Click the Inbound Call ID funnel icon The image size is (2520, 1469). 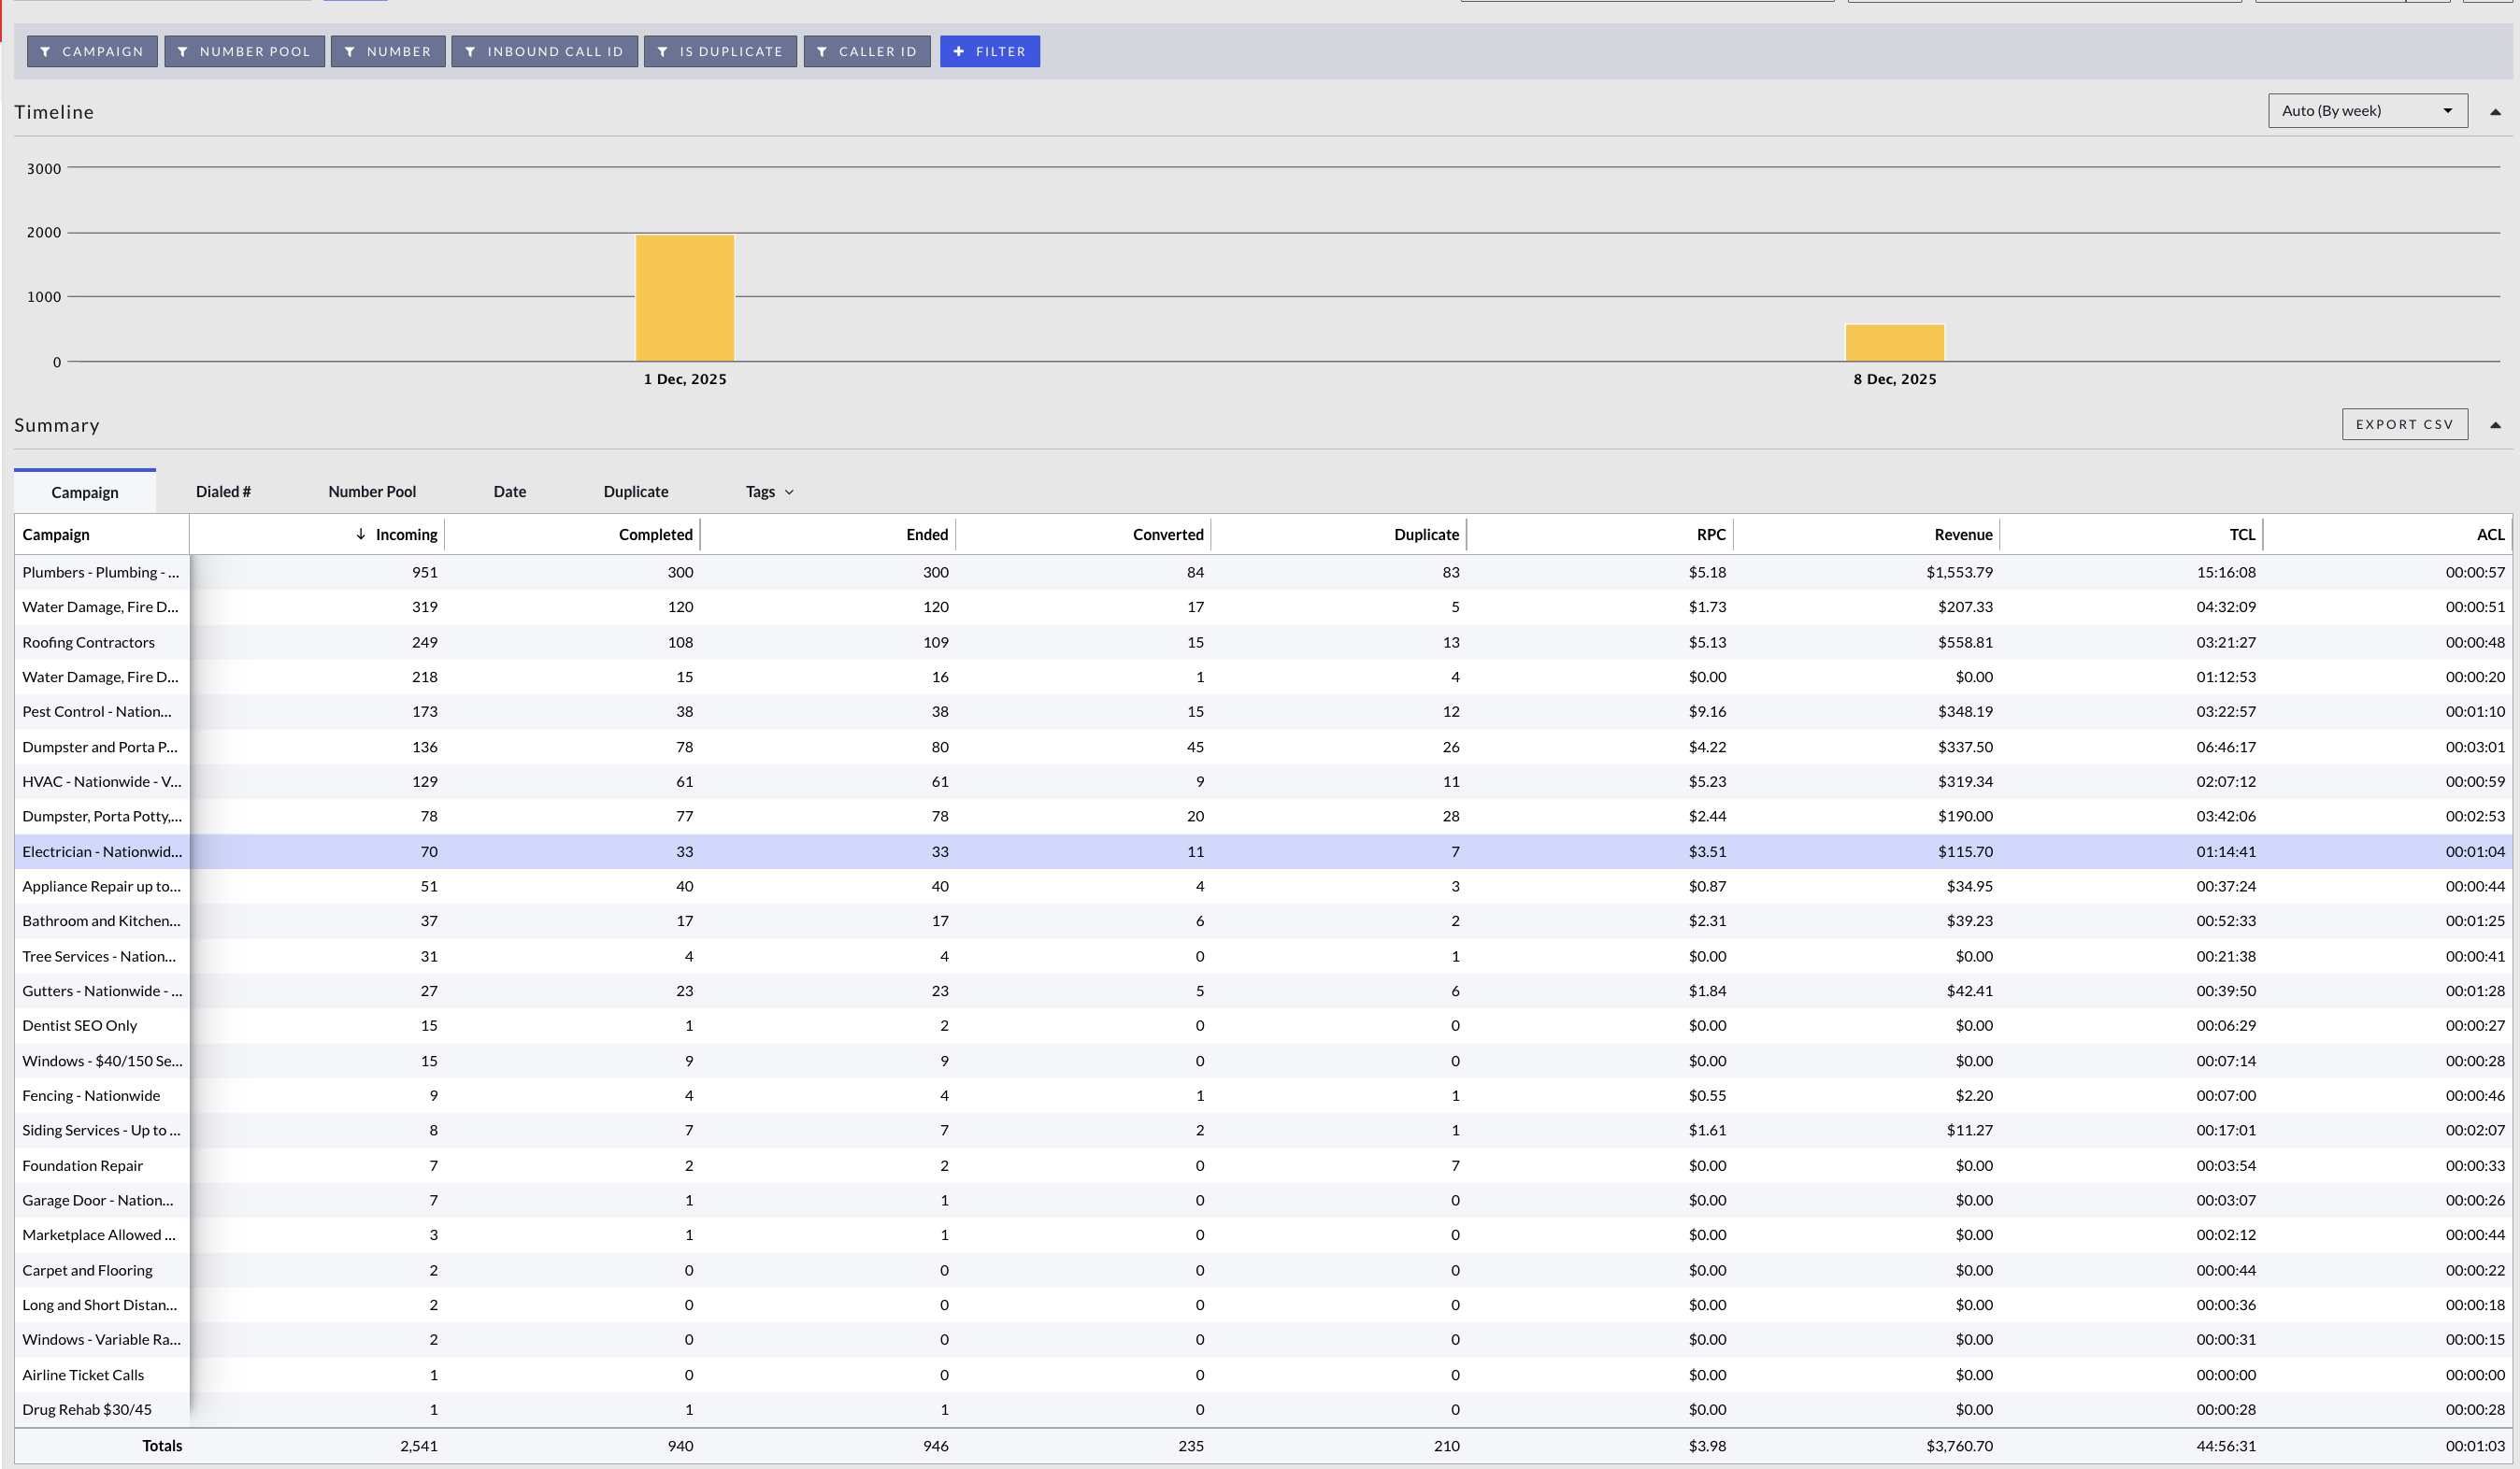[x=470, y=52]
